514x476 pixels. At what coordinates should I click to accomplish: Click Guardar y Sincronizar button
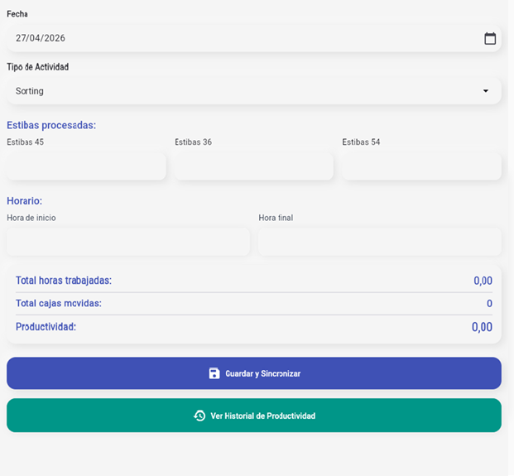pyautogui.click(x=254, y=373)
